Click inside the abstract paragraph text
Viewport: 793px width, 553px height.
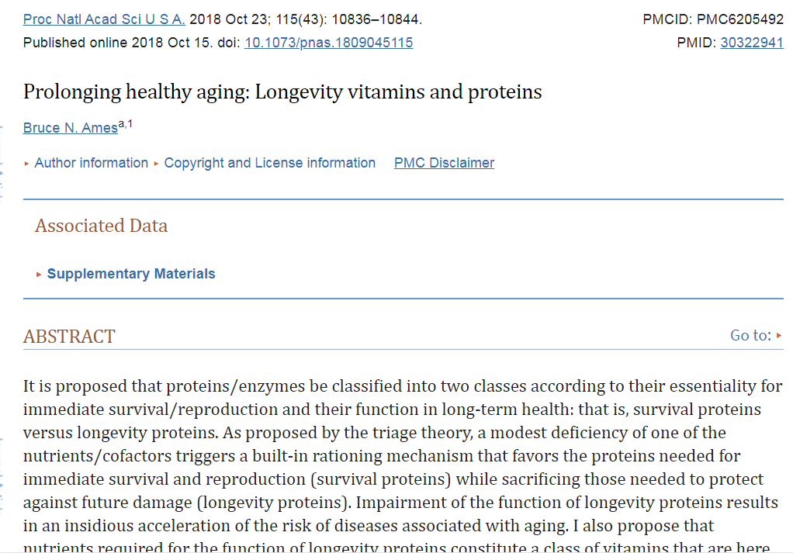point(388,456)
